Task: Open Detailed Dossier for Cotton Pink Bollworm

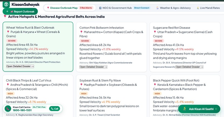Action: pos(93,67)
